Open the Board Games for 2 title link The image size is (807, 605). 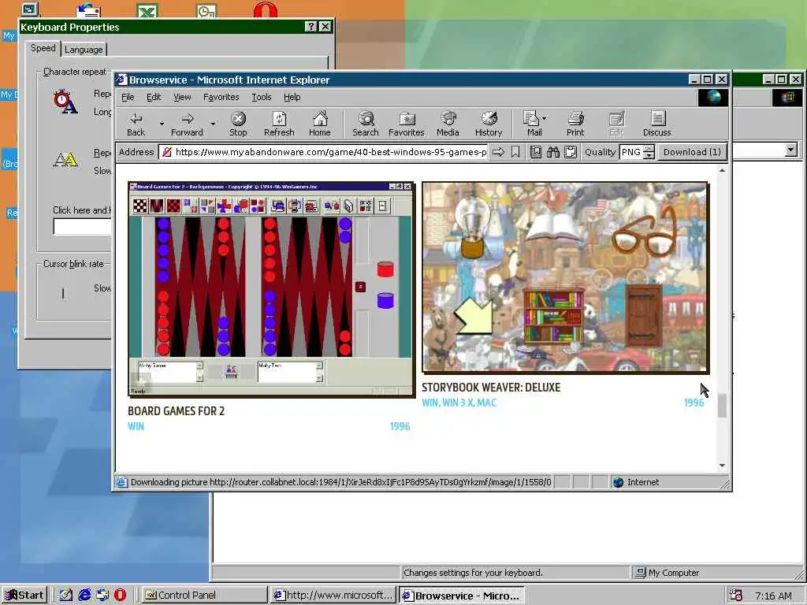pyautogui.click(x=176, y=411)
